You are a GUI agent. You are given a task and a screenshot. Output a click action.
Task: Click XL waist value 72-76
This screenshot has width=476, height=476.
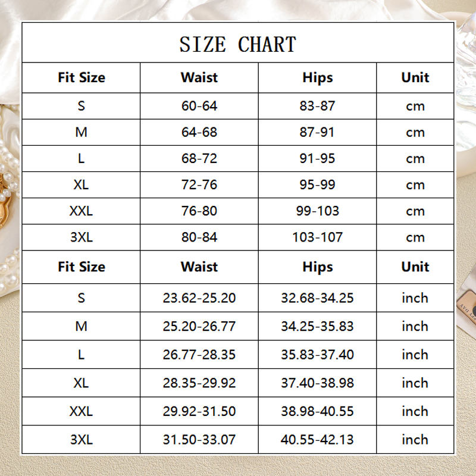(x=199, y=184)
